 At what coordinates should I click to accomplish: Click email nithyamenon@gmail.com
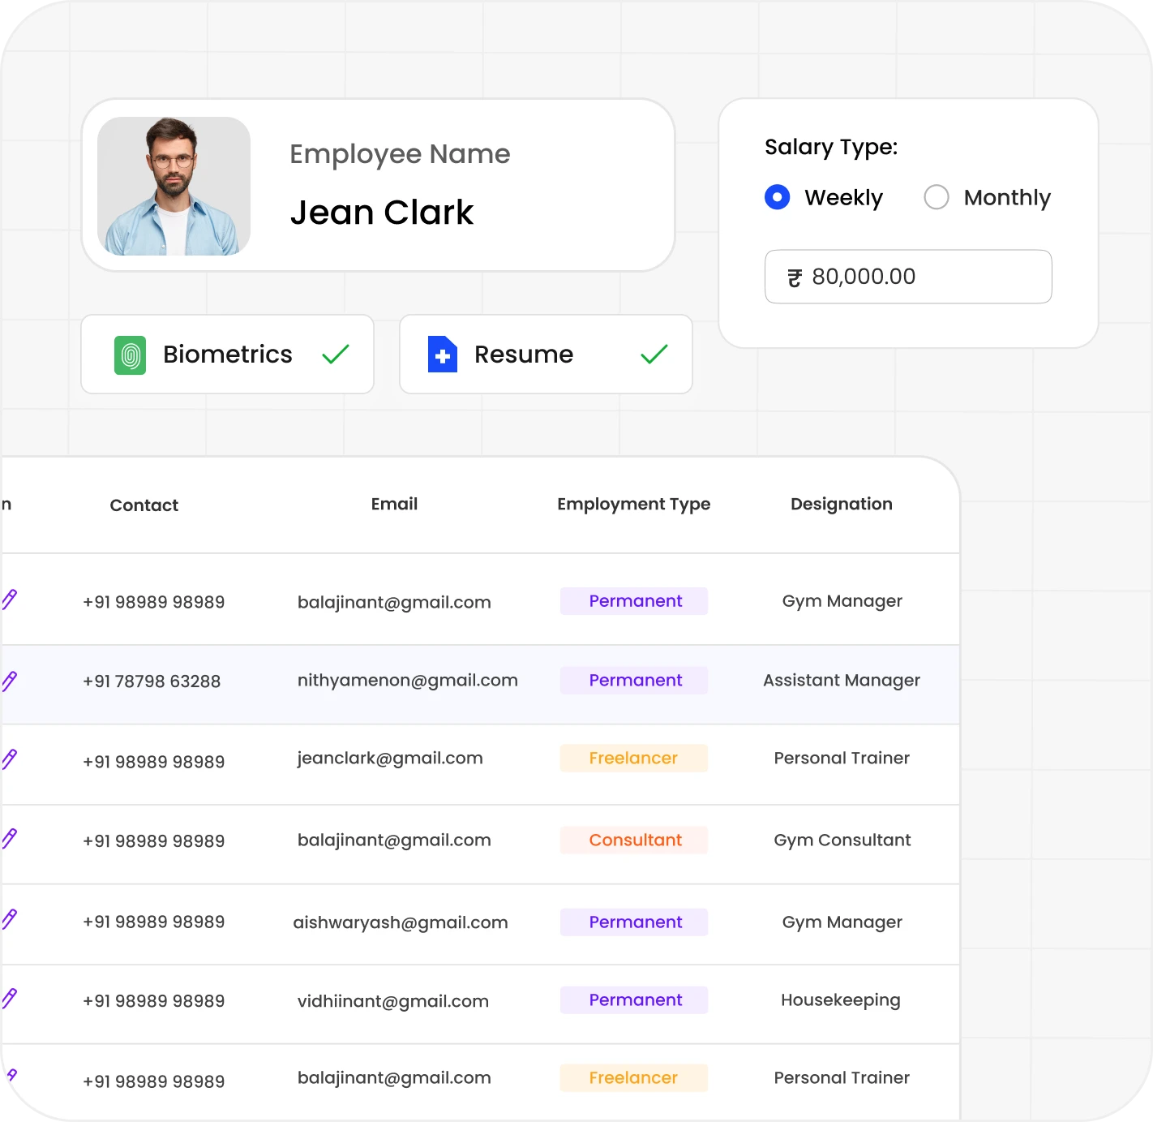407,681
